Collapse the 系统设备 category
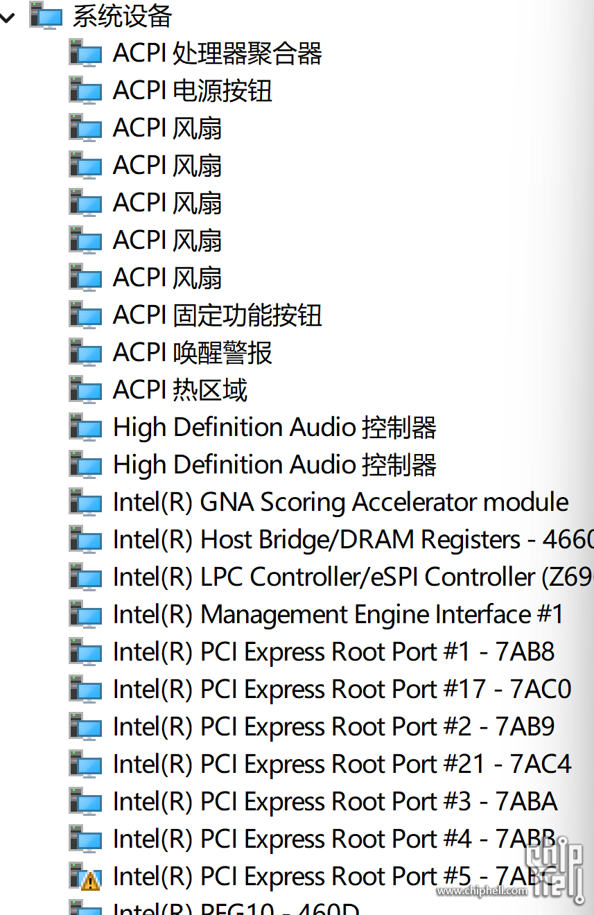594x915 pixels. tap(8, 17)
